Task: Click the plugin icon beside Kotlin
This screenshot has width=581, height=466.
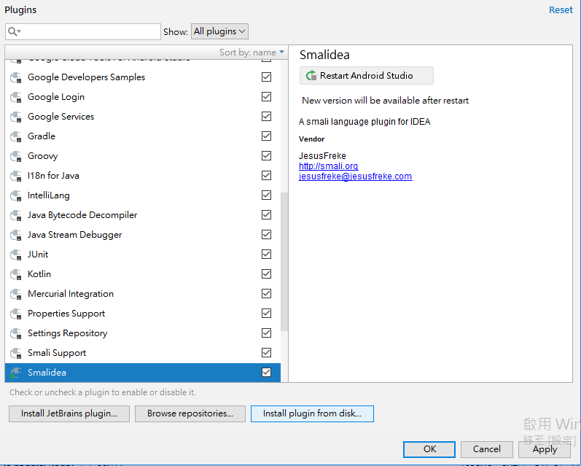Action: pyautogui.click(x=16, y=273)
